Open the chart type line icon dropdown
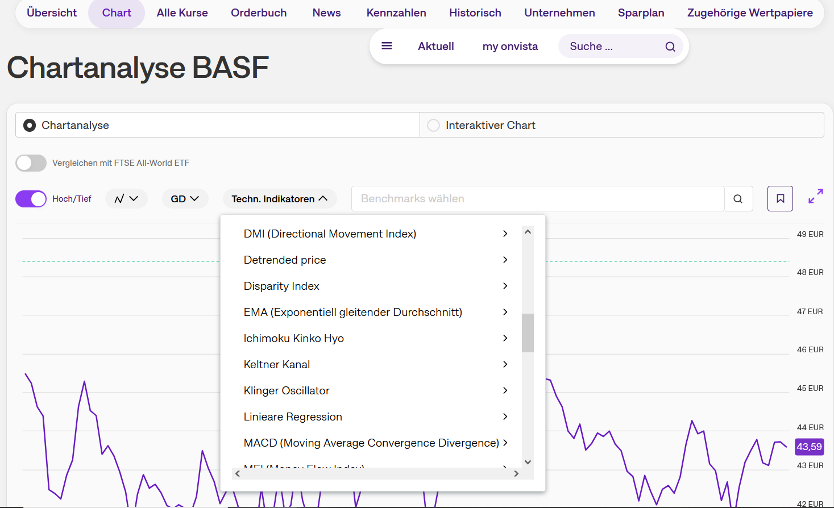This screenshot has width=834, height=508. click(126, 199)
